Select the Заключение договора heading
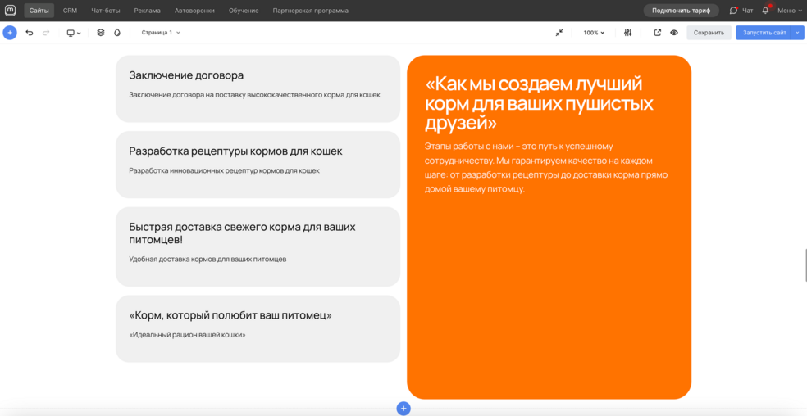The width and height of the screenshot is (807, 416). (x=186, y=75)
